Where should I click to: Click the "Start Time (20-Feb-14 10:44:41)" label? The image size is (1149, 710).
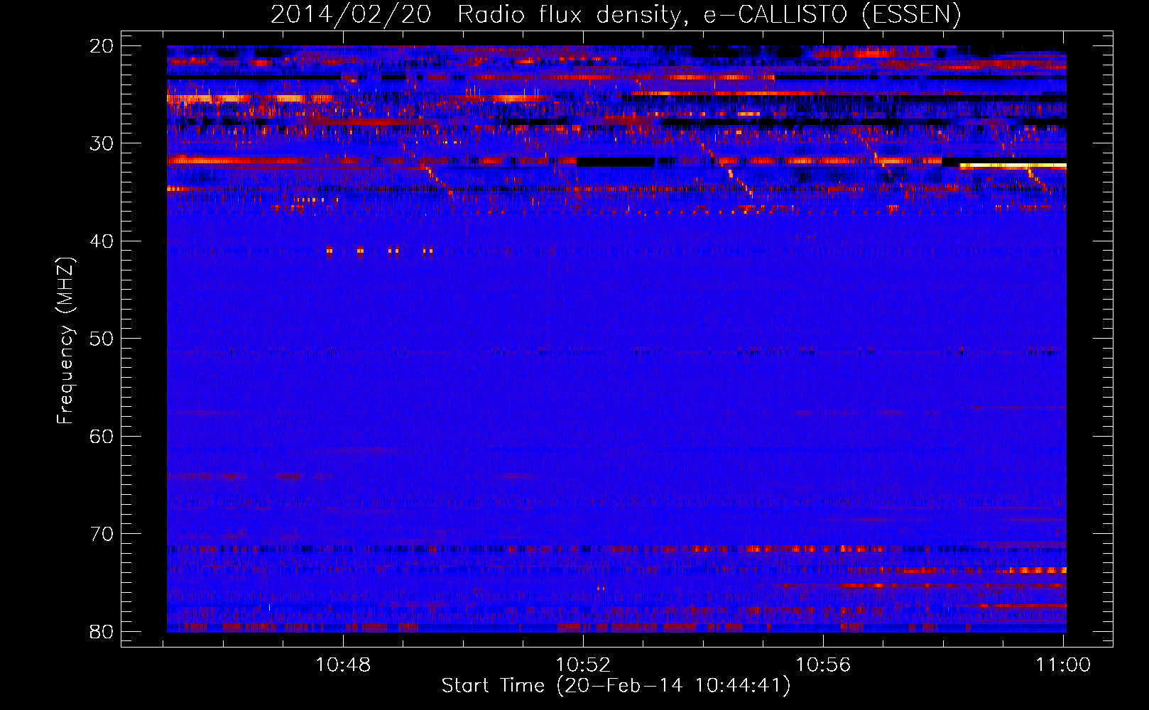[x=616, y=686]
